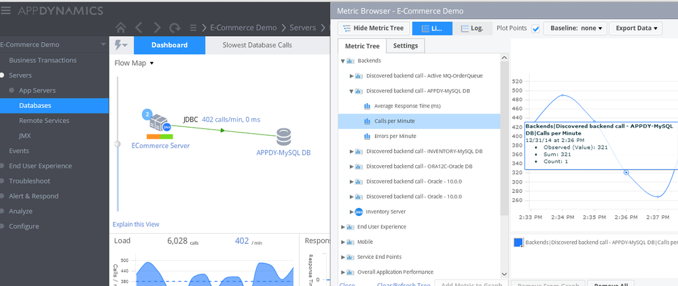Click the Inventory Server Java icon

[359, 212]
